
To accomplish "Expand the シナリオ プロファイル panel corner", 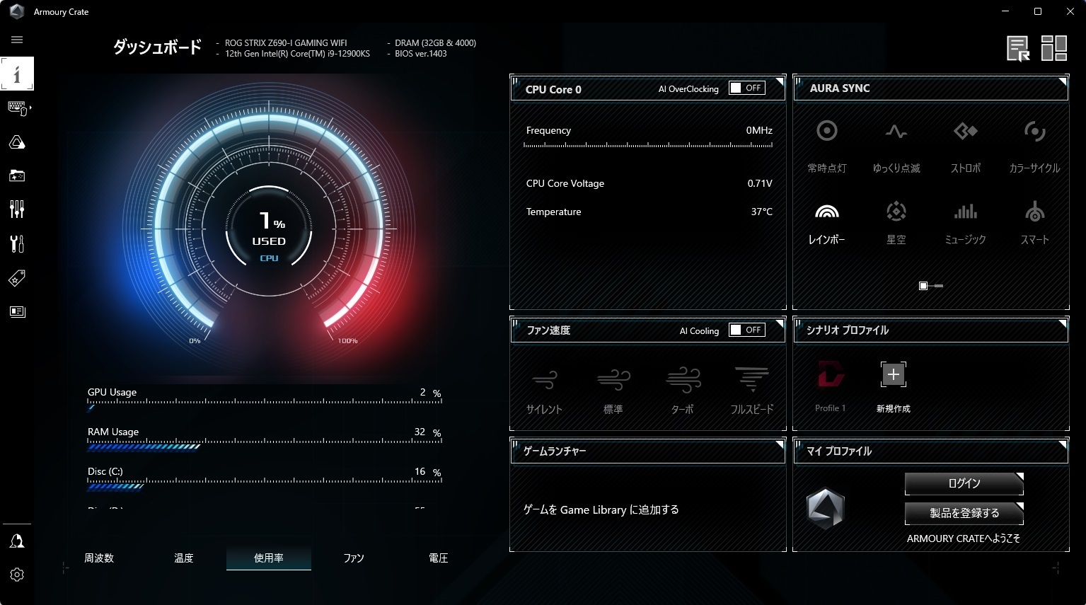I will pos(1063,323).
